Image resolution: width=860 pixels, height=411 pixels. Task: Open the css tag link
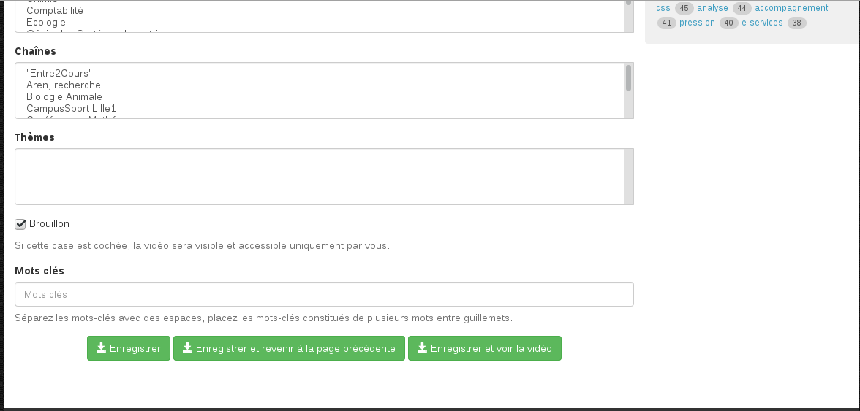point(663,8)
